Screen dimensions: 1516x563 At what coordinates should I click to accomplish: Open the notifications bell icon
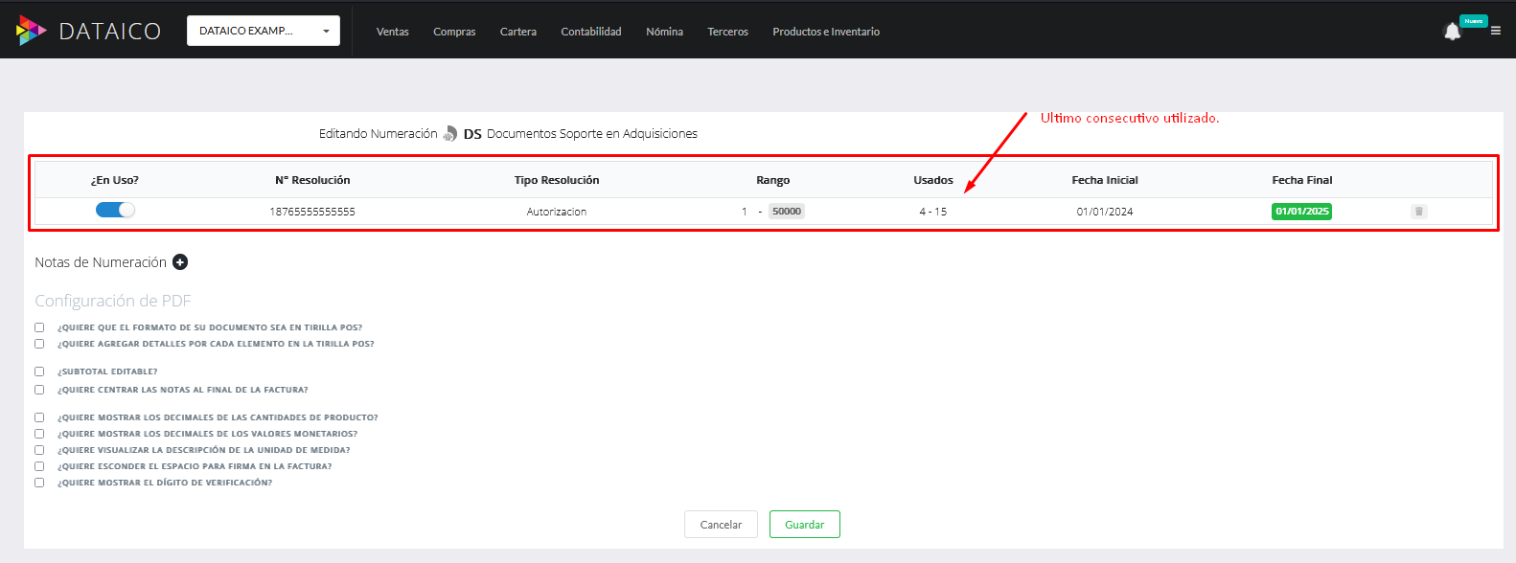click(1452, 32)
